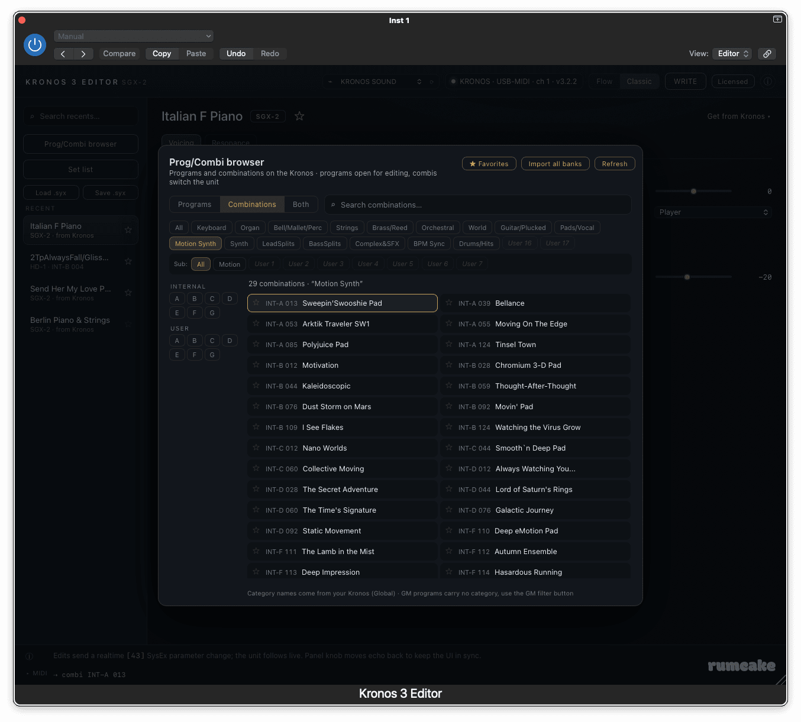Select Internal bank A
Image resolution: width=801 pixels, height=722 pixels.
(x=177, y=299)
